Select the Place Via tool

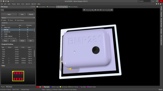101,10
